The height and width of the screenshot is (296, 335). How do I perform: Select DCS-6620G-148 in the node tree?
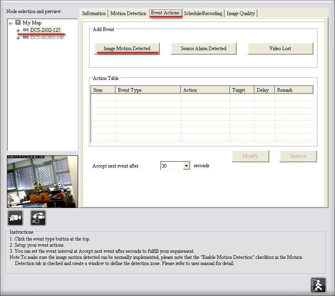click(47, 38)
